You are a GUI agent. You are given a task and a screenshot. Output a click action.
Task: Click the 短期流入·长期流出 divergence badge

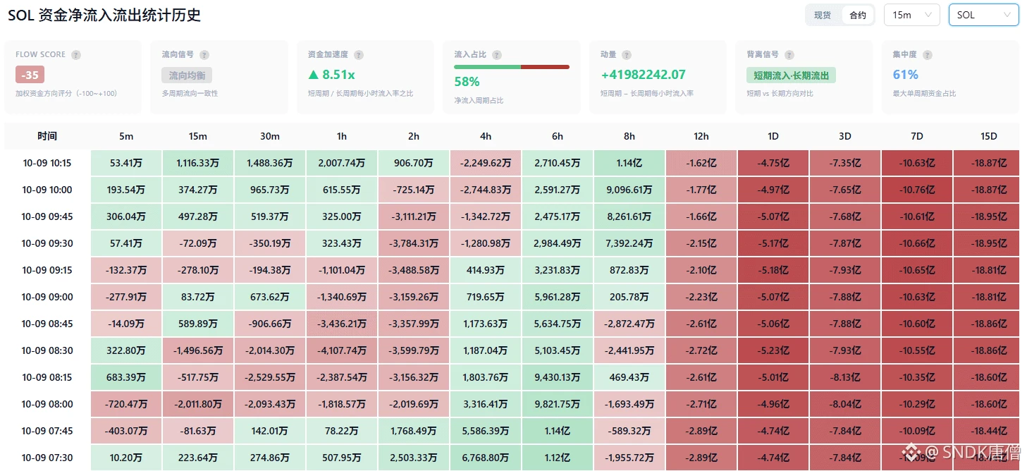[x=791, y=75]
